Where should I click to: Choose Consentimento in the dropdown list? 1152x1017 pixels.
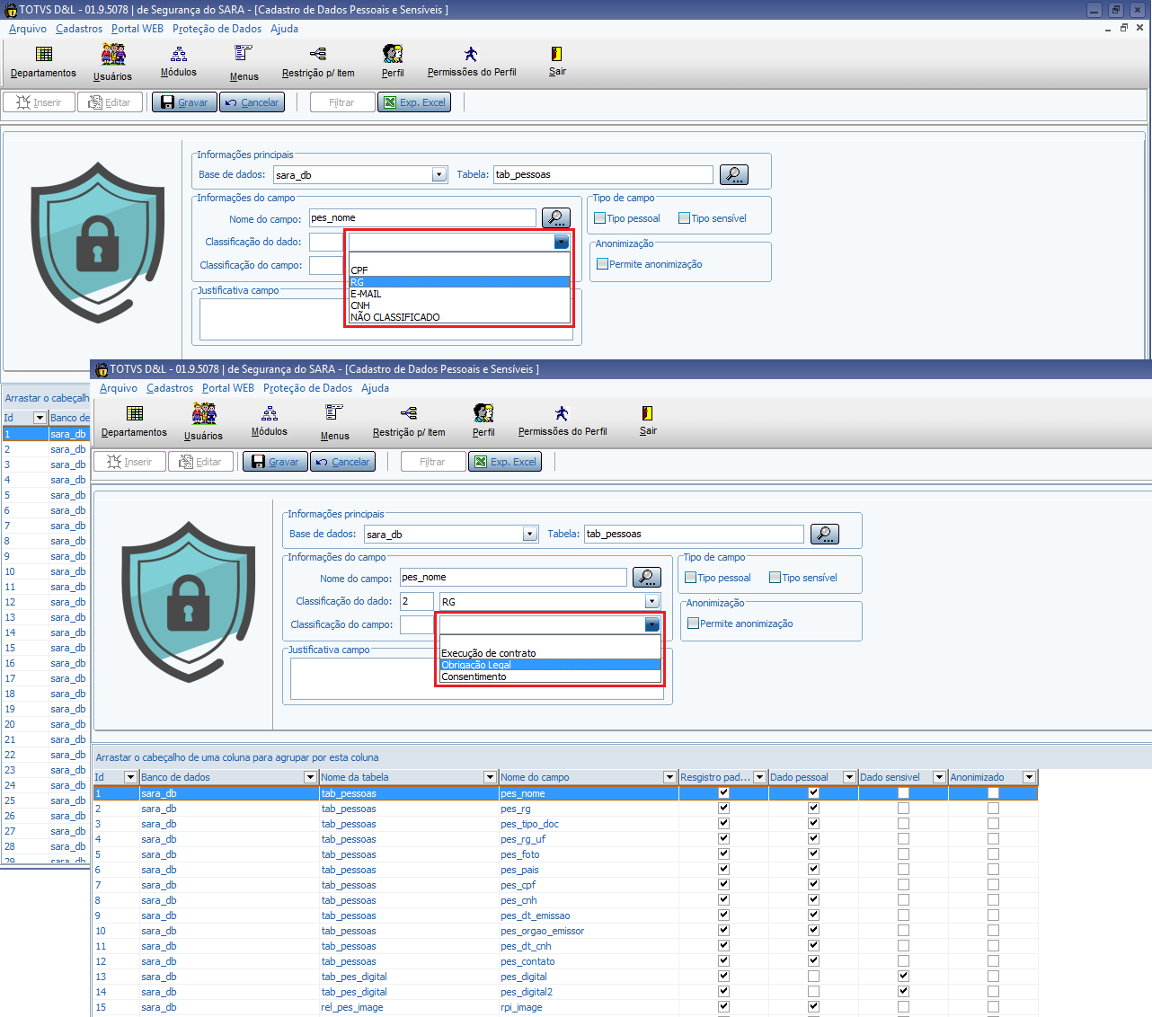550,677
